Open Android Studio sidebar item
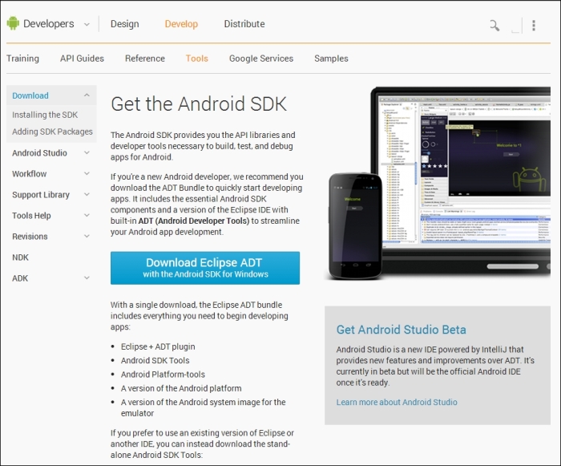561x466 pixels. pos(39,153)
